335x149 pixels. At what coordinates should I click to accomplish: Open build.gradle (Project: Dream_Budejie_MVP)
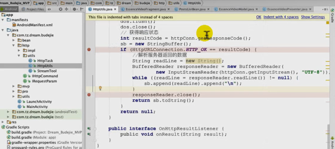click(47, 132)
